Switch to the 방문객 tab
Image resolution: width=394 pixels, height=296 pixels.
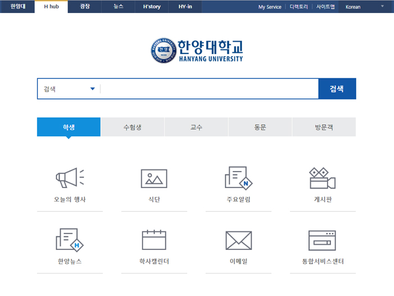324,127
